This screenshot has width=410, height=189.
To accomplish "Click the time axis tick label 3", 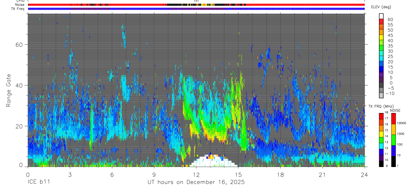I will pos(70,174).
